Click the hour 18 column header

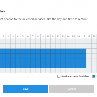pos(89,36)
